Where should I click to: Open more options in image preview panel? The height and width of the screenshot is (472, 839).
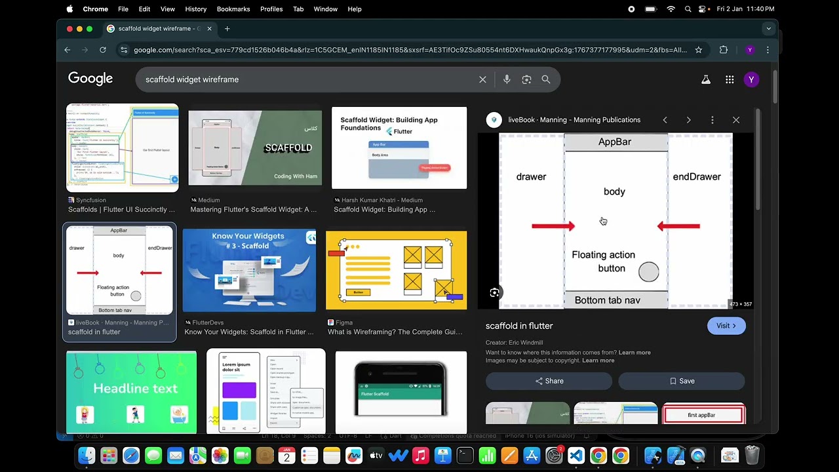(712, 120)
